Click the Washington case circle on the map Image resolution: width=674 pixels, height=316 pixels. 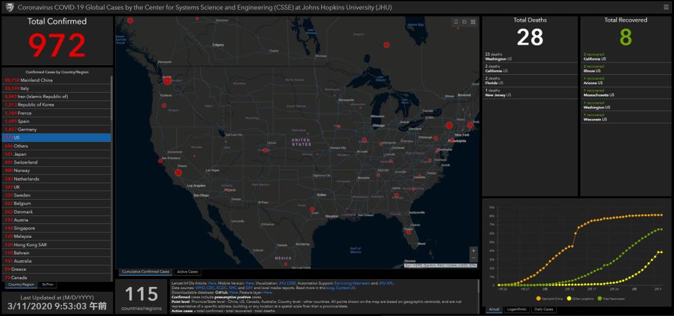(167, 79)
